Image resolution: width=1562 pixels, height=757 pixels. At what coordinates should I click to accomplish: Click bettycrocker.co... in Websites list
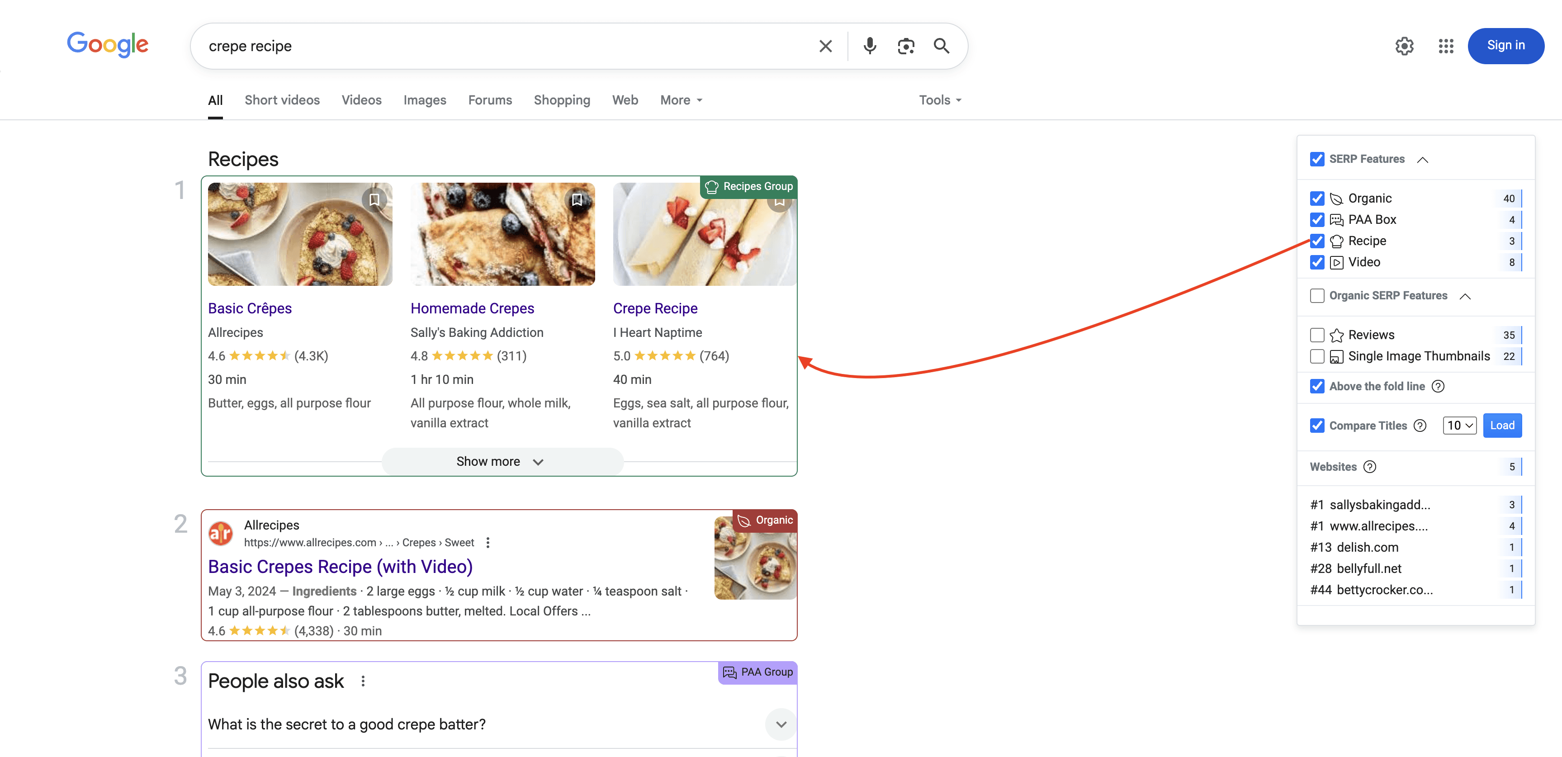click(x=1384, y=590)
